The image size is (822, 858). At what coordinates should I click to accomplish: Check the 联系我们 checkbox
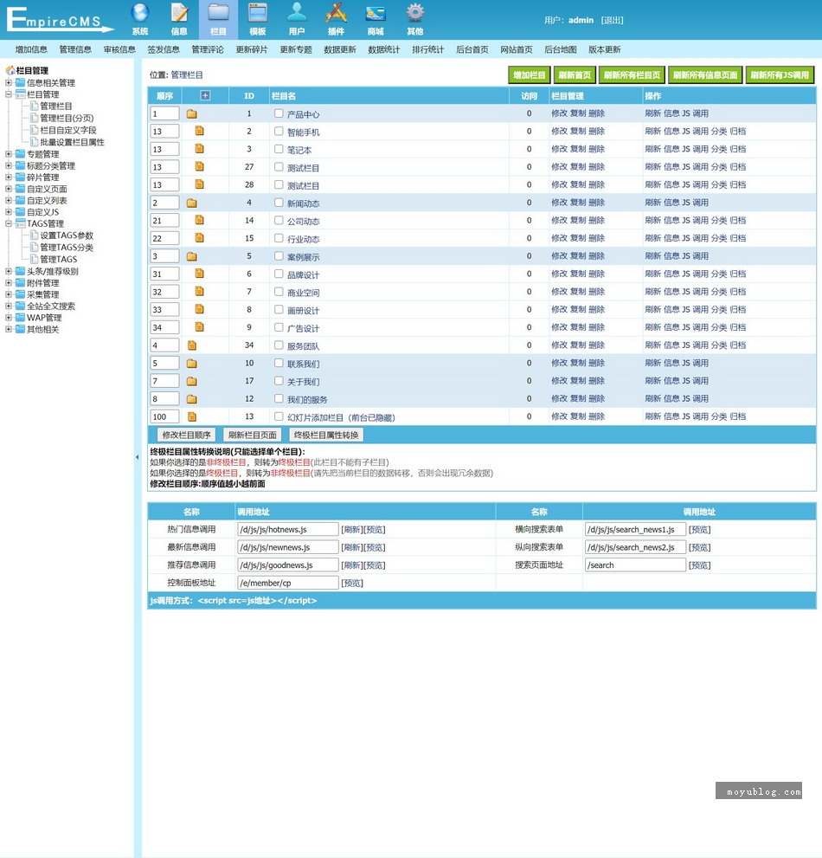[279, 363]
